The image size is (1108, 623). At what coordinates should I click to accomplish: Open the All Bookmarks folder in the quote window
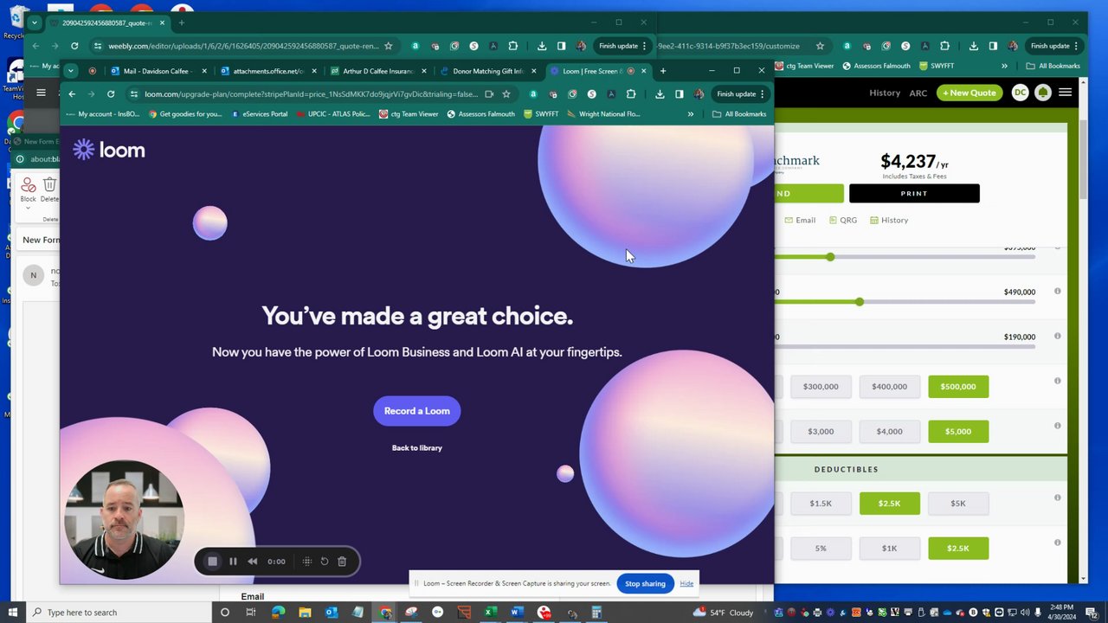point(1053,66)
